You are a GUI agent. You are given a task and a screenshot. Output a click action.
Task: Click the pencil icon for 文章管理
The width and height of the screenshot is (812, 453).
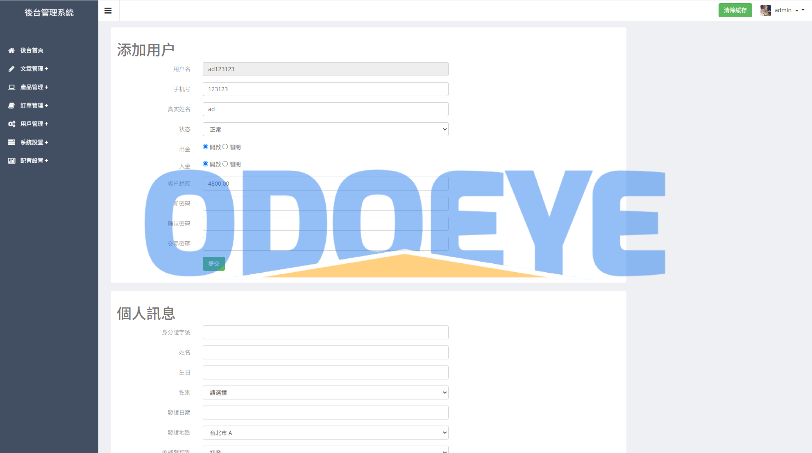pyautogui.click(x=11, y=69)
